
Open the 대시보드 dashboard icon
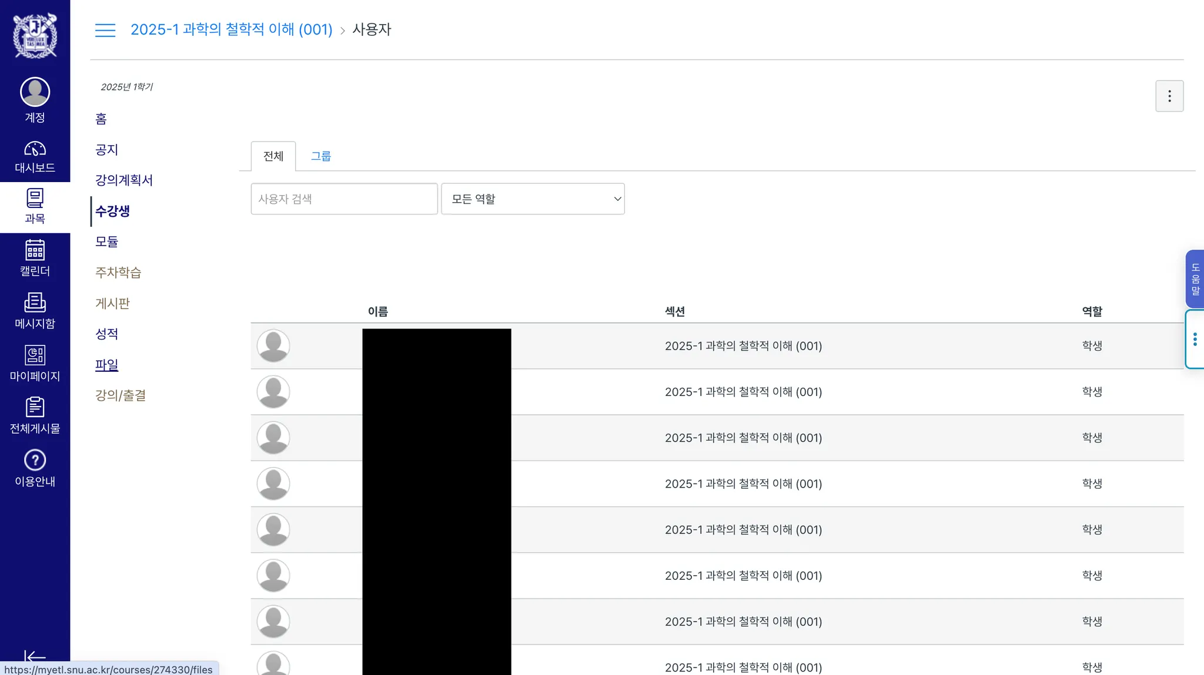[x=35, y=149]
